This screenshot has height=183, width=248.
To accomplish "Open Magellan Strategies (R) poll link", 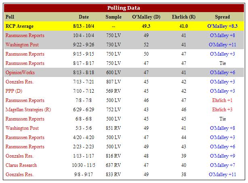I will [28, 110].
